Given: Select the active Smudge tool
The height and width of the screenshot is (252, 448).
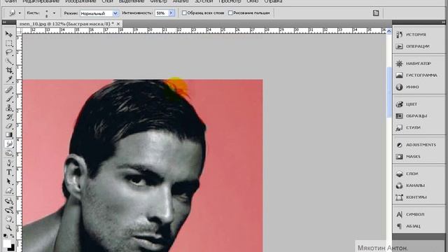Looking at the screenshot, I should click(x=9, y=144).
